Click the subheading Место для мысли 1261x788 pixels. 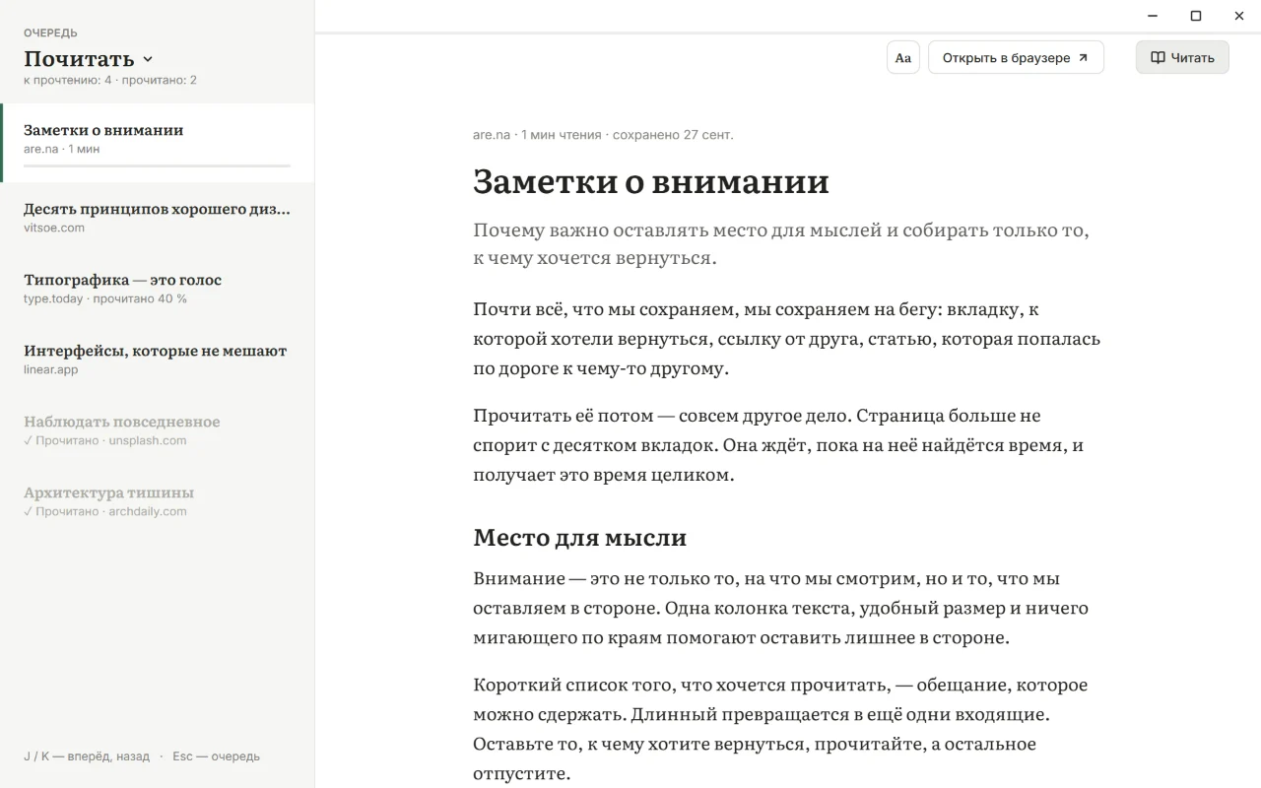[579, 538]
